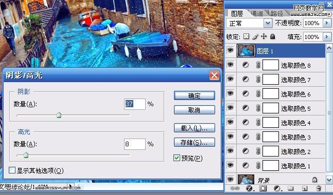Select the 图层 1 thumbnail

246,51
